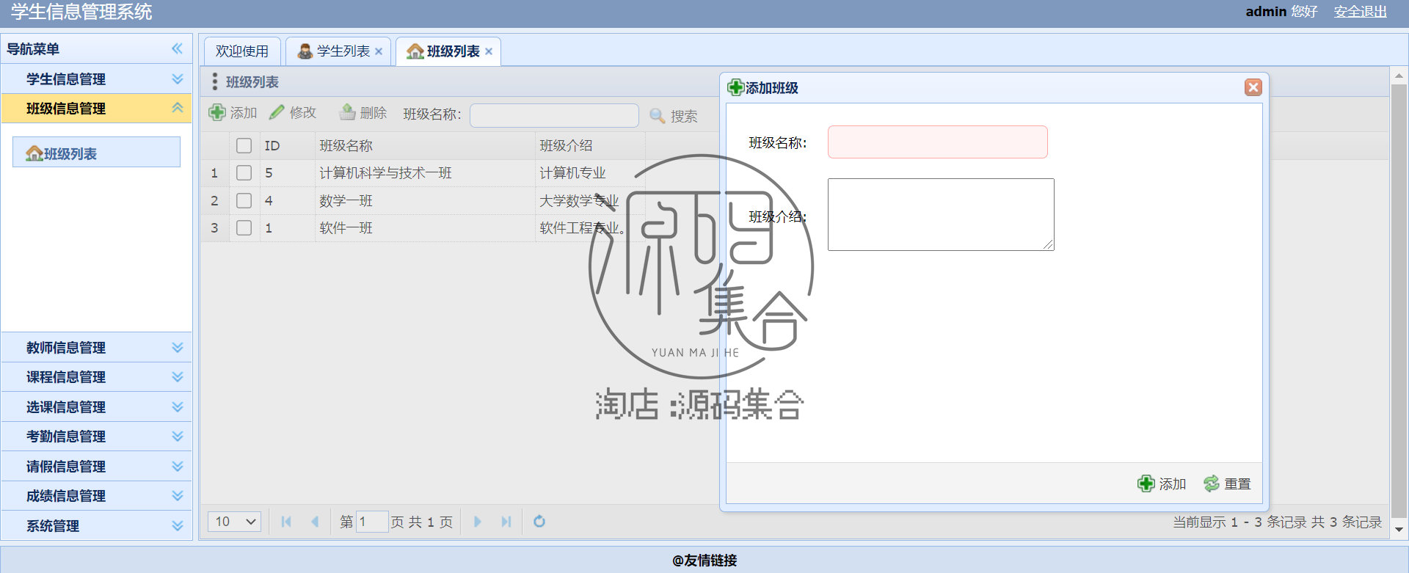Click the page number input field
Viewport: 1409px width, 573px height.
point(372,522)
